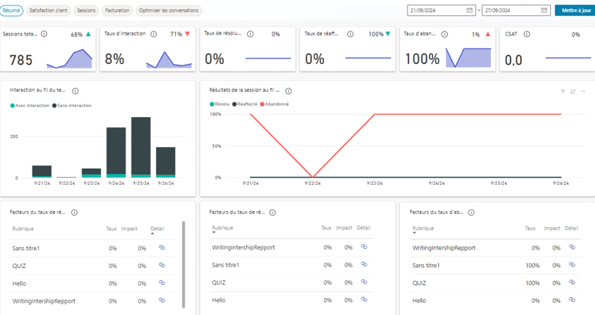Open detail link for QUIZ in left table
595x315 pixels.
pos(162,265)
